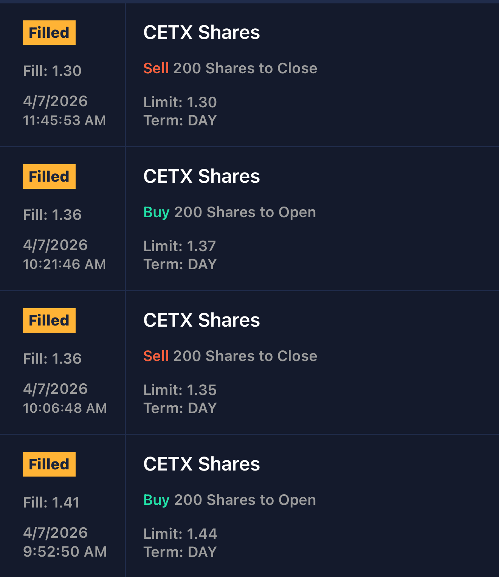Open CETX Shares order with limit 1.44
Screen dimensions: 499x577
pyautogui.click(x=201, y=464)
